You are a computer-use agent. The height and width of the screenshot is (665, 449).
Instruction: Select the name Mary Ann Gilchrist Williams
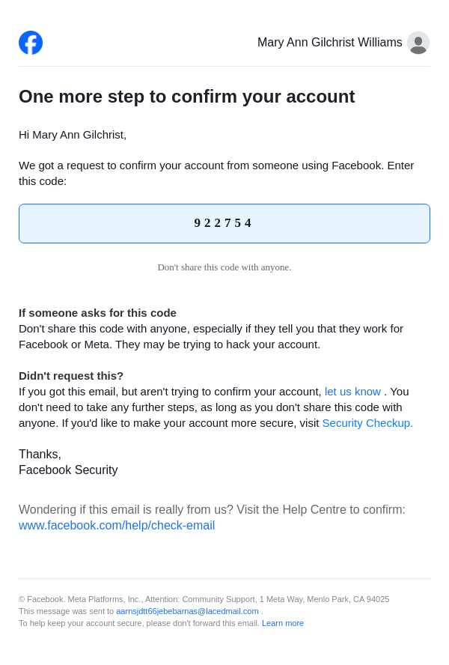[329, 43]
